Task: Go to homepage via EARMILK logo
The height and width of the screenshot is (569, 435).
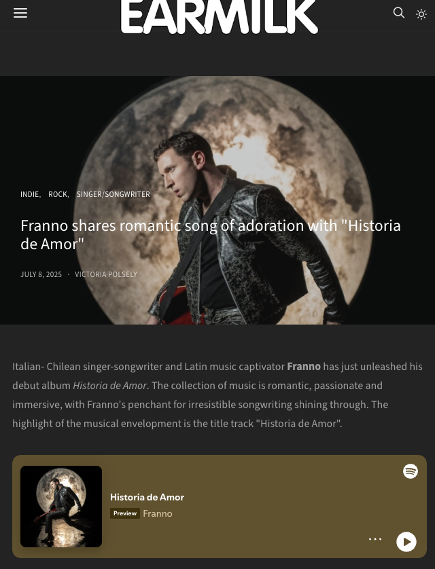Action: 220,17
